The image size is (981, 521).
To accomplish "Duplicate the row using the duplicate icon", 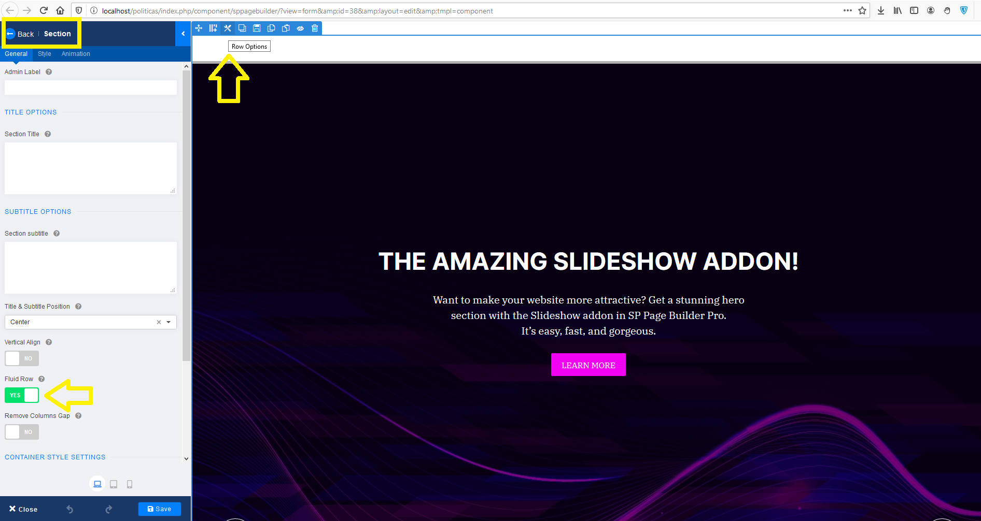I will click(242, 28).
